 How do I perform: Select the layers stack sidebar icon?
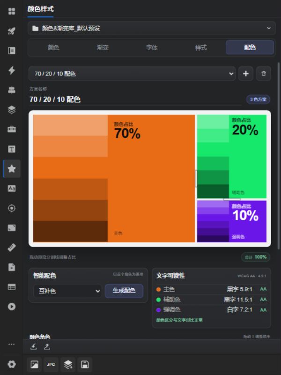(11, 110)
